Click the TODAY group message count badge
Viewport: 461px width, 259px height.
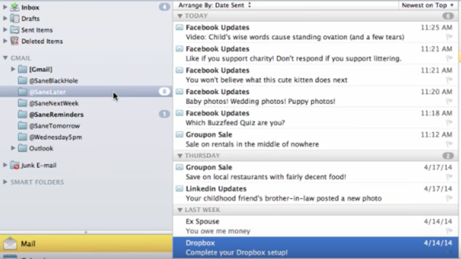tap(448, 16)
